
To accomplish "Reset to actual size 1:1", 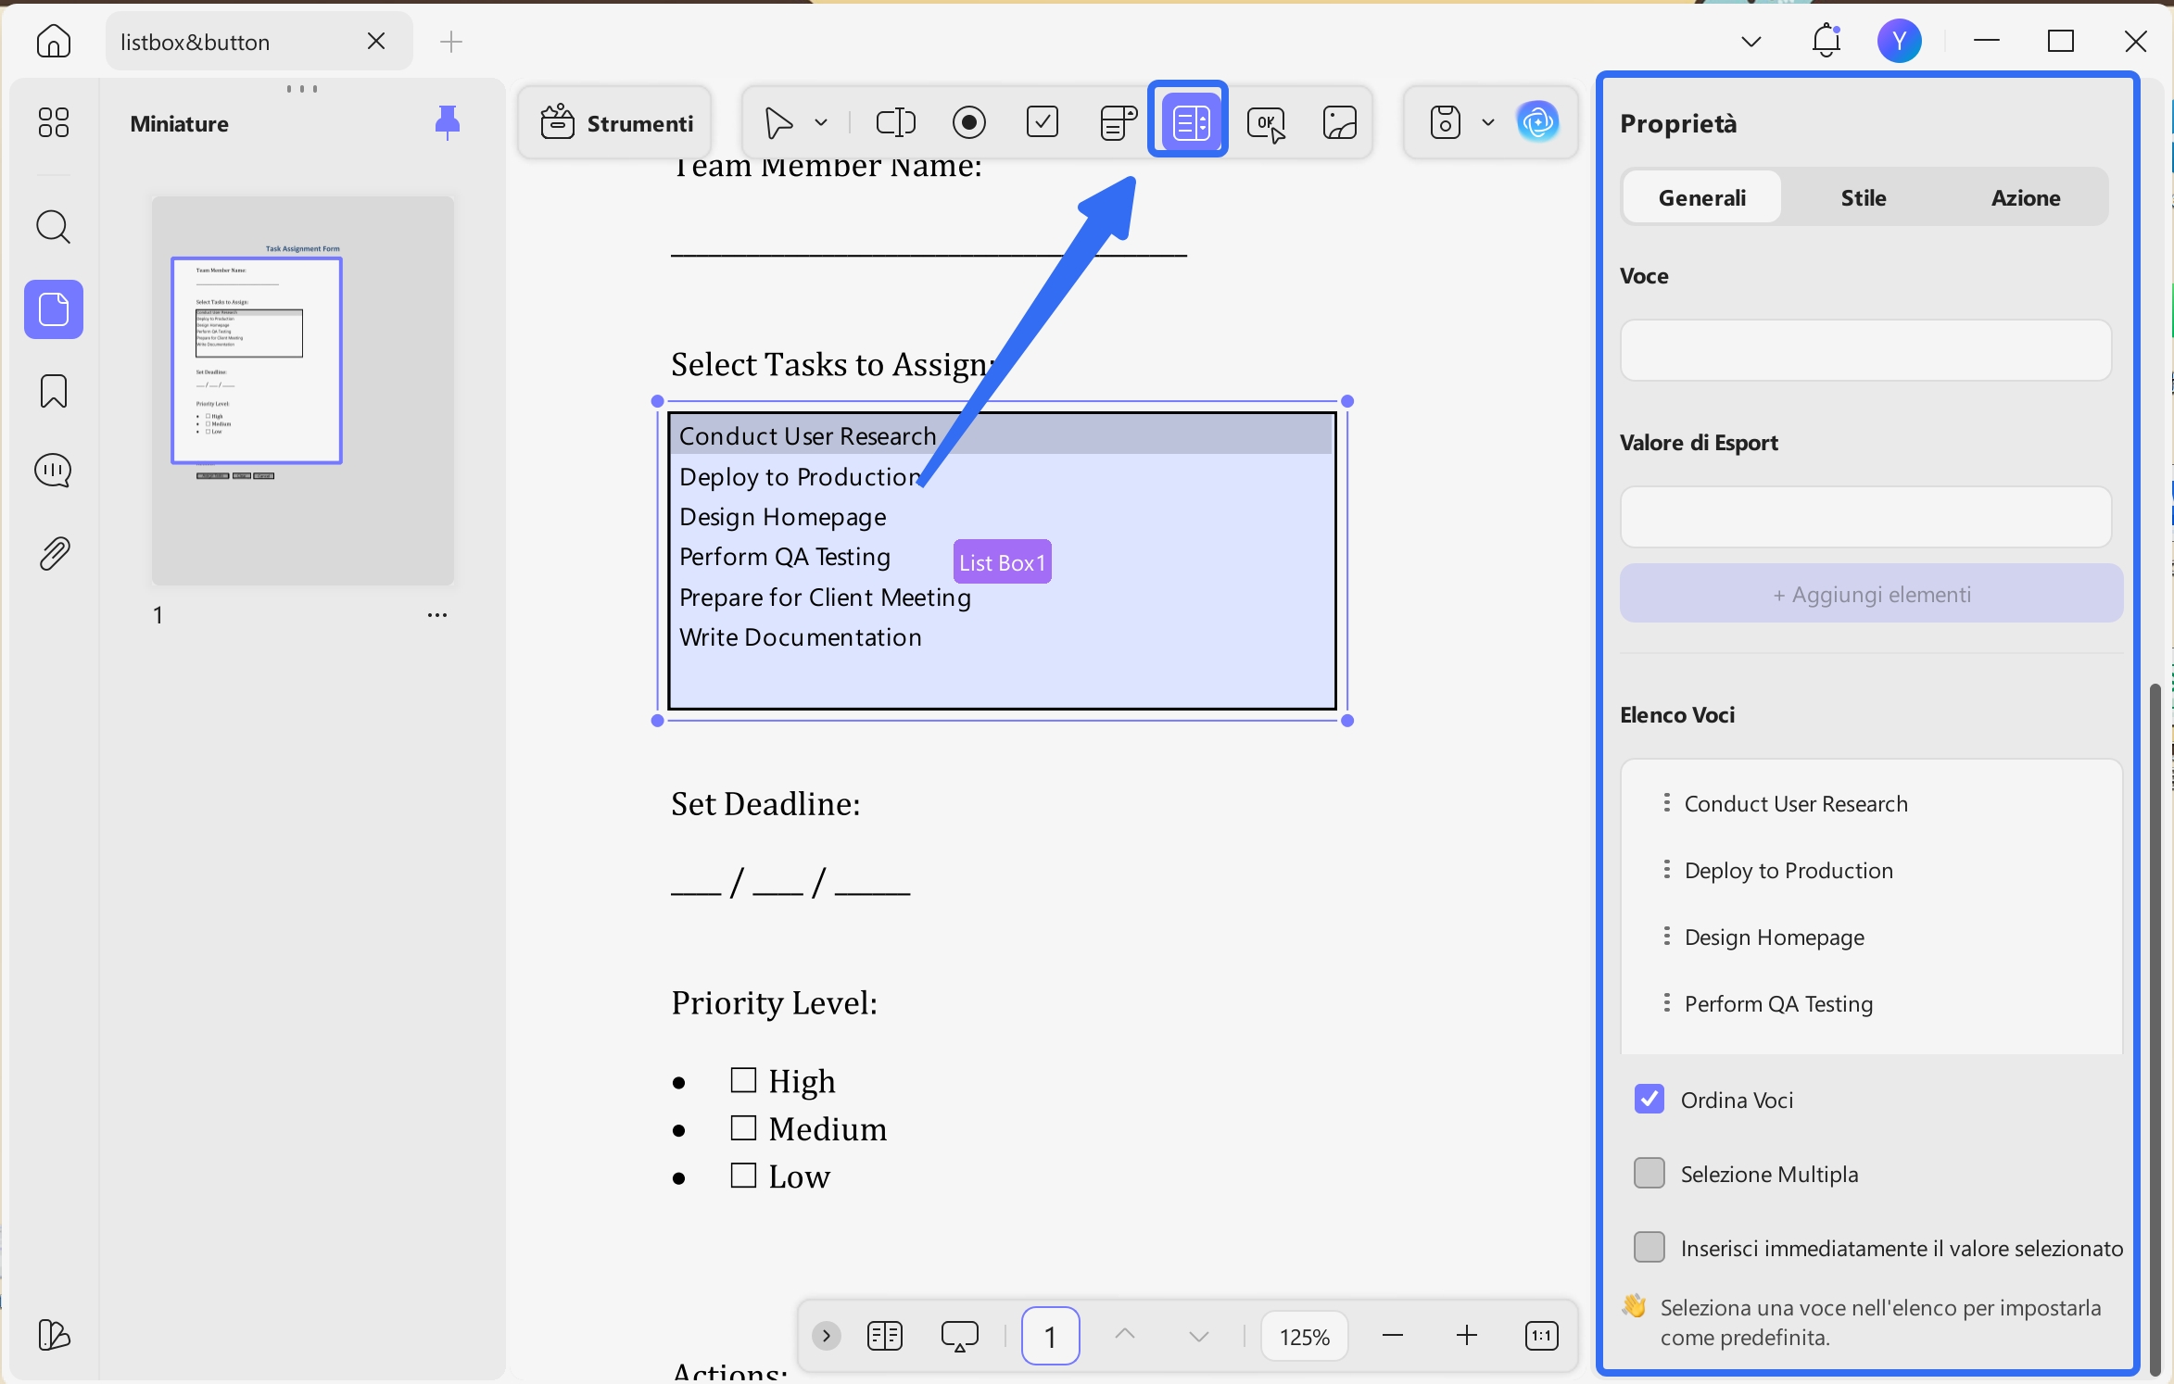I will pyautogui.click(x=1541, y=1335).
